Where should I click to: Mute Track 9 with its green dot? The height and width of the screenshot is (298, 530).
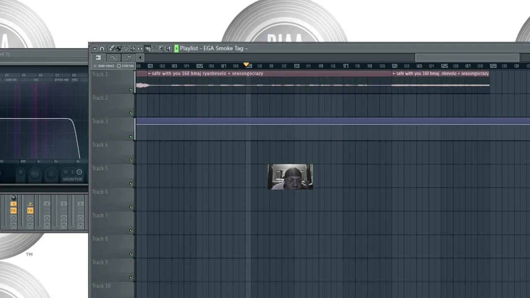click(131, 278)
